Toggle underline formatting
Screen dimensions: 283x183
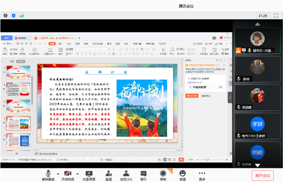tap(86, 54)
